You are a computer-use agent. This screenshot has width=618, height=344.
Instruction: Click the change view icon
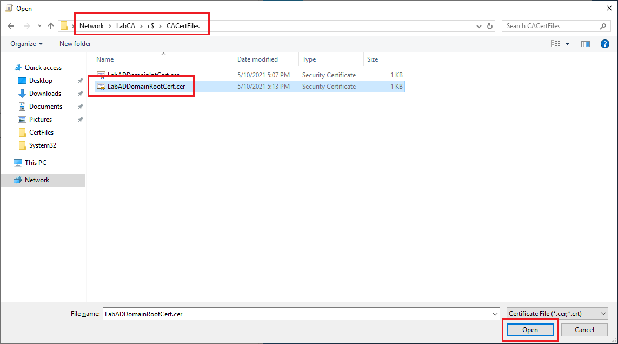point(555,44)
